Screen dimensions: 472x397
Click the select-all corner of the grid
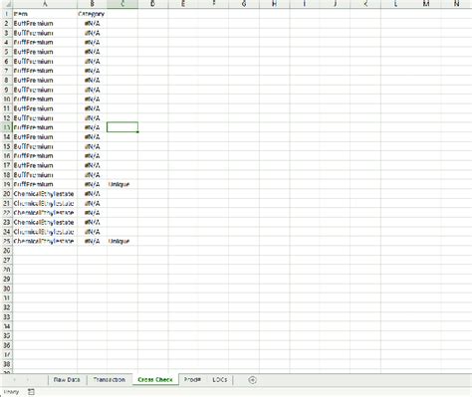6,4
